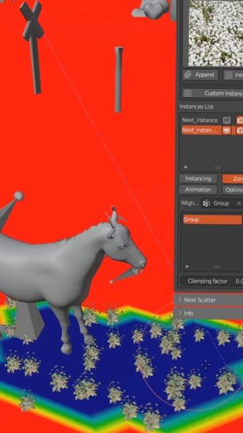The height and width of the screenshot is (433, 243).
Task: Clear the weight Group field with X
Action: tap(239, 204)
